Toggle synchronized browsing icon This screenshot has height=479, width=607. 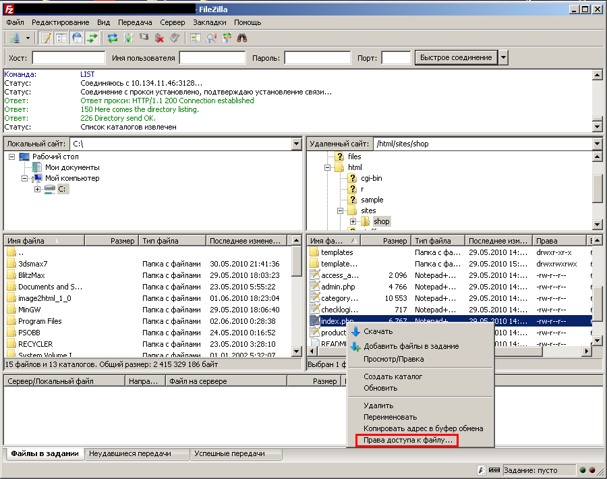pos(227,38)
